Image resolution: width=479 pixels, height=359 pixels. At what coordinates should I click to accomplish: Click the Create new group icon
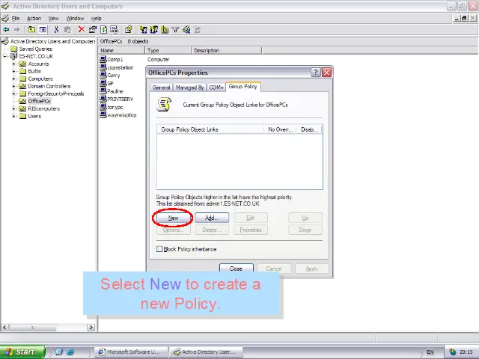click(x=153, y=30)
